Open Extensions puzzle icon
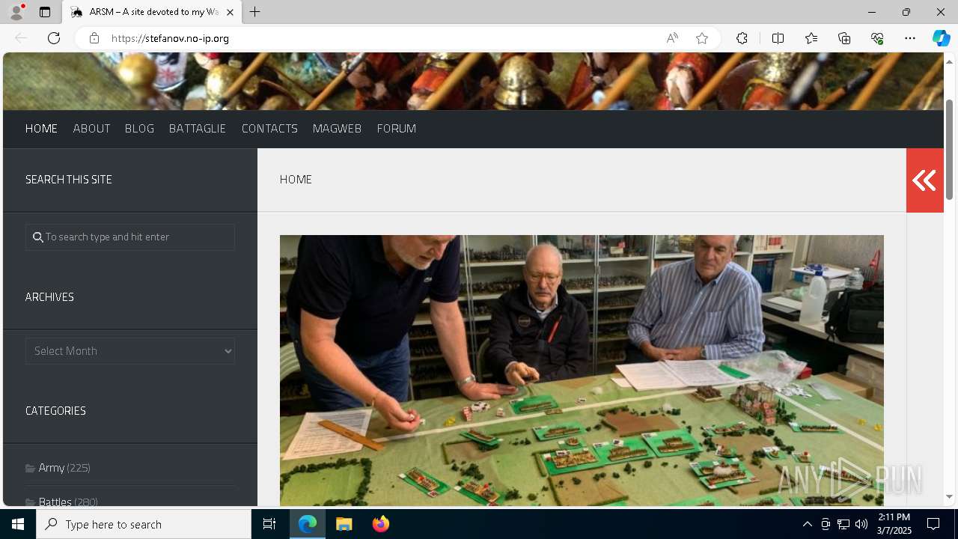 tap(742, 38)
